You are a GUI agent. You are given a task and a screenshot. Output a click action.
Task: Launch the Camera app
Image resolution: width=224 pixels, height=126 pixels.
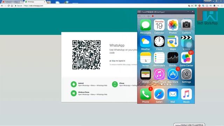[186, 25]
